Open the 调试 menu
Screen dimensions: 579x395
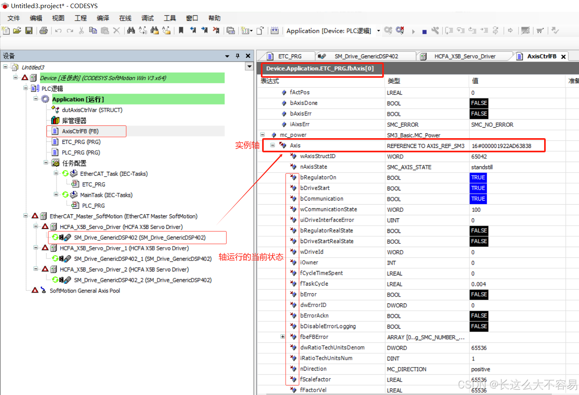[x=148, y=18]
